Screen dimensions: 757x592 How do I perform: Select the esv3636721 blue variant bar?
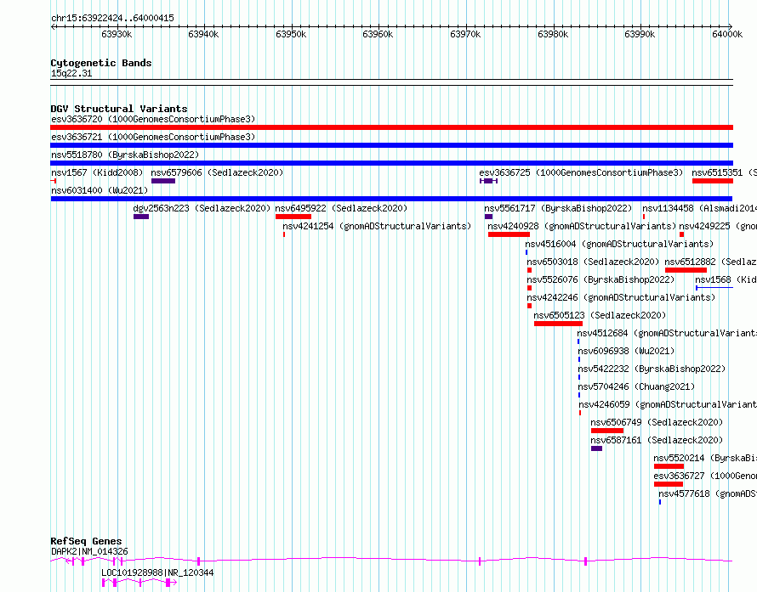pyautogui.click(x=391, y=145)
